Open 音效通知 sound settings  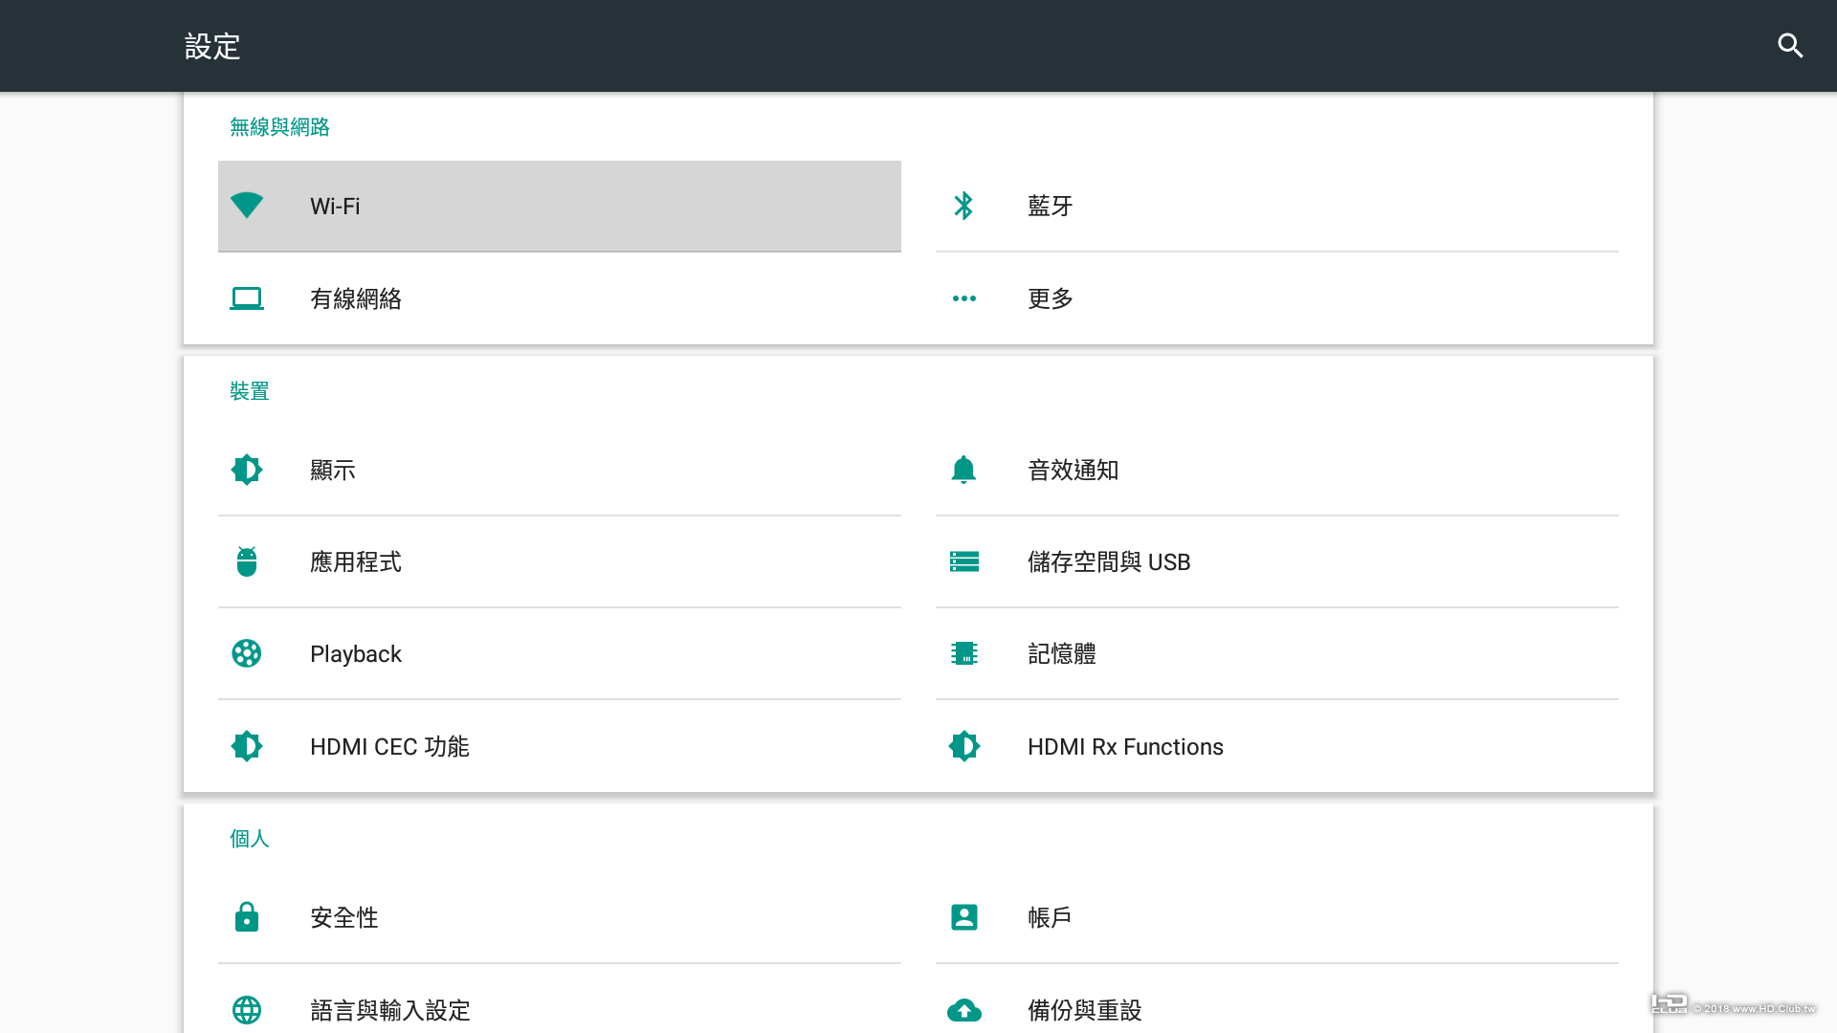[x=1277, y=470]
